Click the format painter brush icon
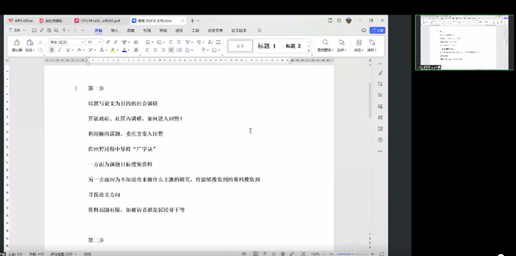The image size is (516, 256). [x=17, y=44]
